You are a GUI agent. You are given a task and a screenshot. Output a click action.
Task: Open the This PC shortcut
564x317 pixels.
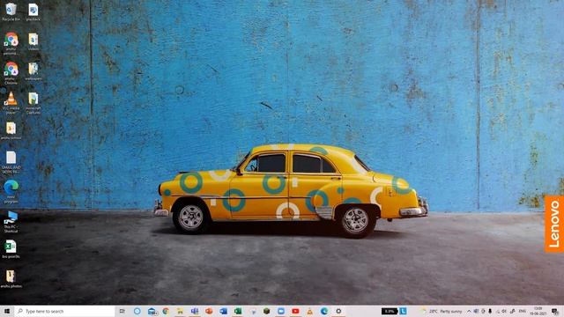click(11, 222)
